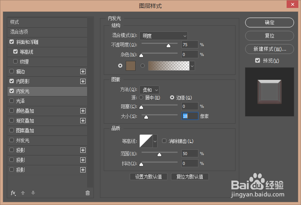
Task: Click the 杂色 slider handle
Action: (x=141, y=56)
